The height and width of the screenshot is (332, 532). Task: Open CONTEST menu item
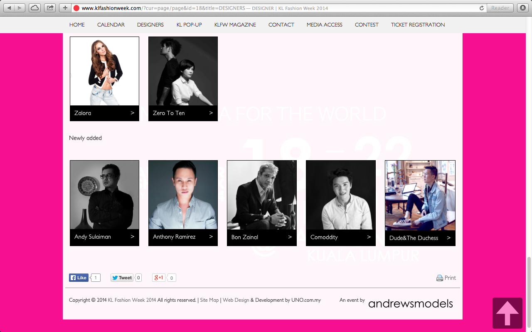[x=367, y=25]
